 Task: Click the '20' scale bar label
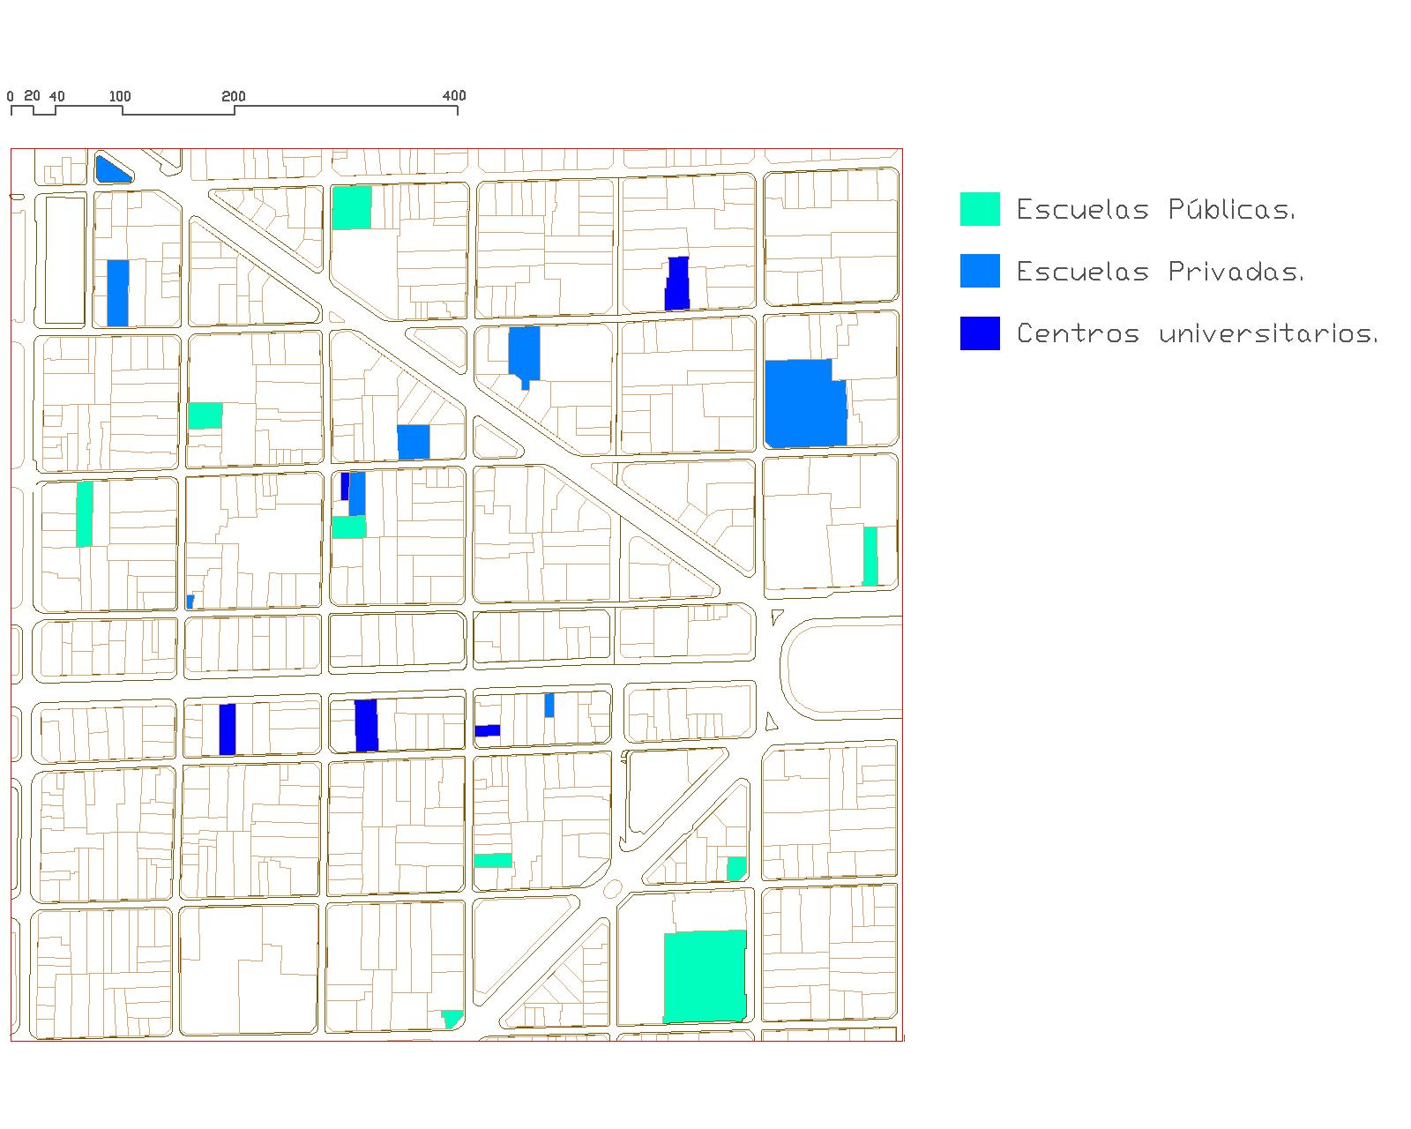32,96
